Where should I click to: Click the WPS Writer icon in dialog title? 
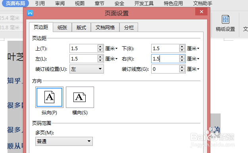click(x=30, y=13)
